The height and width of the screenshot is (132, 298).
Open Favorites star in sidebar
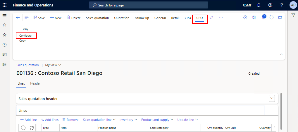pos(5,35)
